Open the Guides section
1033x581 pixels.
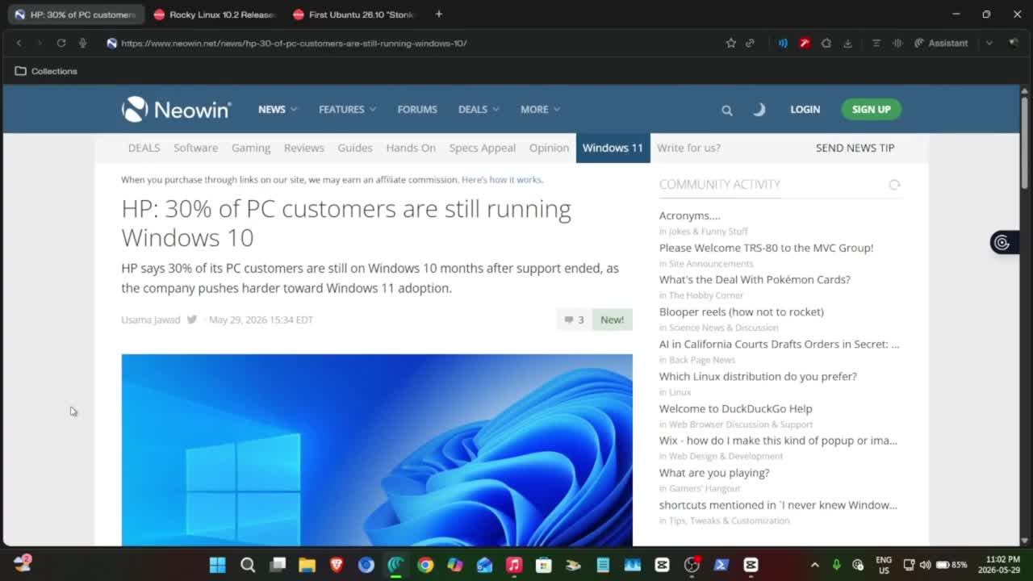(x=355, y=148)
